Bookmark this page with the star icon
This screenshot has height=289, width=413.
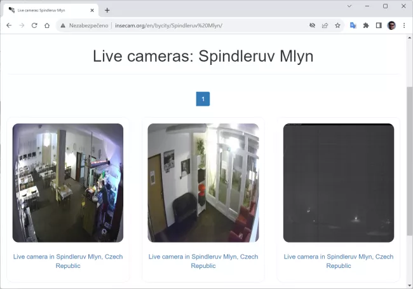click(337, 25)
